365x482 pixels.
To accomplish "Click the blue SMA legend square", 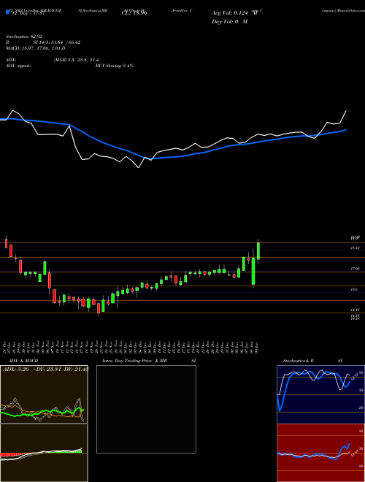I will [8, 12].
